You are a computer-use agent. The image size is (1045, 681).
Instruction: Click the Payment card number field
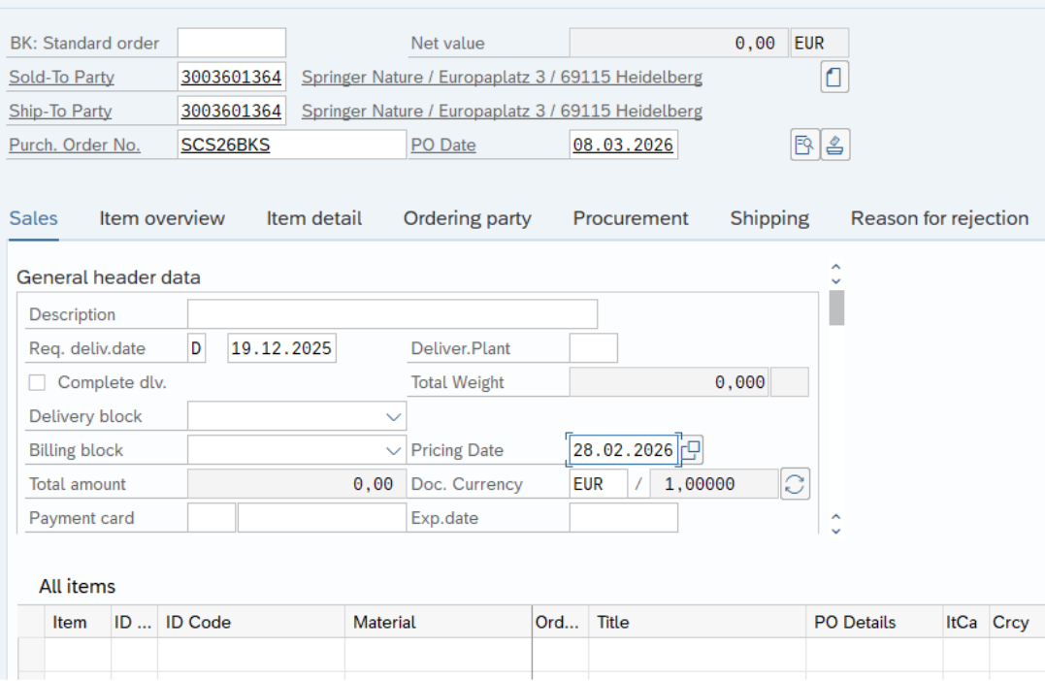322,518
